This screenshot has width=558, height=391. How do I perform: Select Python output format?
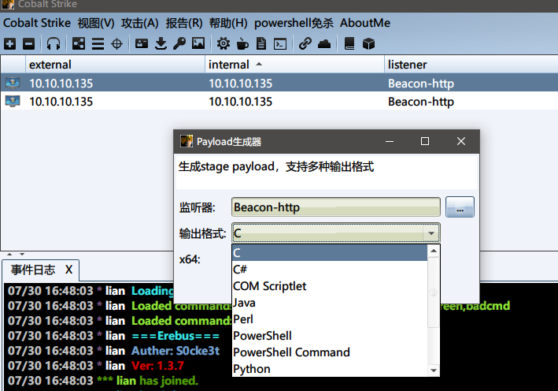[x=330, y=369]
